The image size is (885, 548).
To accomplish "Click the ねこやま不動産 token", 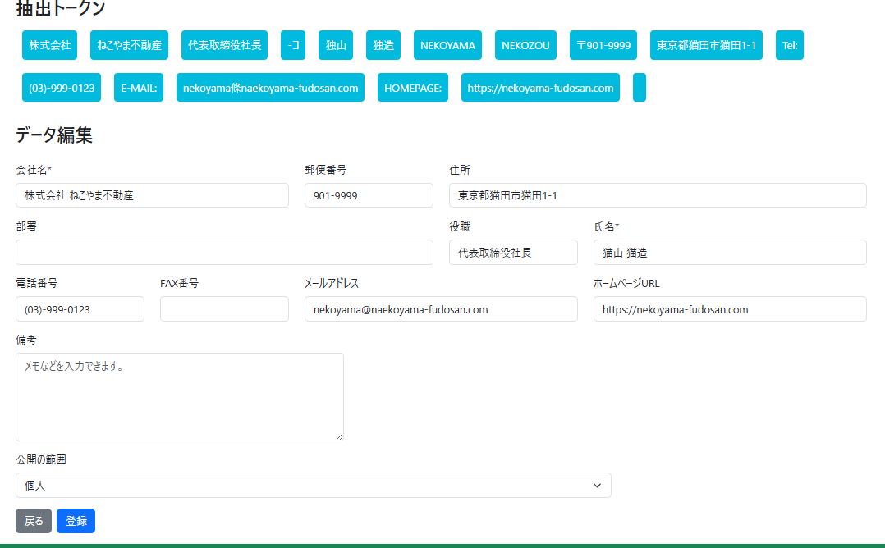I will click(129, 45).
